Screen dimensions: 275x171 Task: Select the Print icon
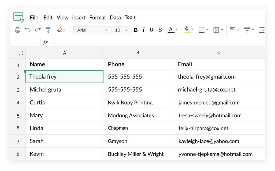[x=17, y=30]
